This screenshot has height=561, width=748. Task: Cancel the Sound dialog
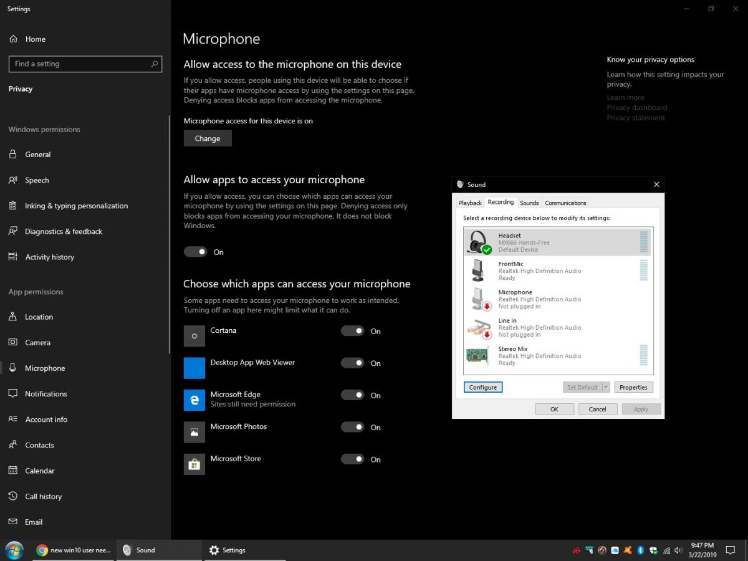(x=597, y=409)
